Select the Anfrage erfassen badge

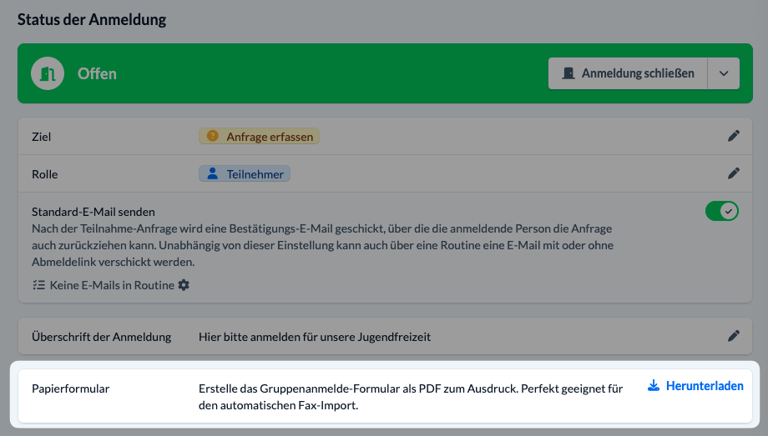[x=259, y=136]
